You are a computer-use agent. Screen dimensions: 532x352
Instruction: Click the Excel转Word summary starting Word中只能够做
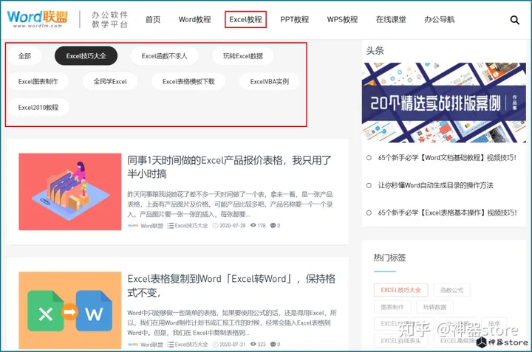coord(232,322)
